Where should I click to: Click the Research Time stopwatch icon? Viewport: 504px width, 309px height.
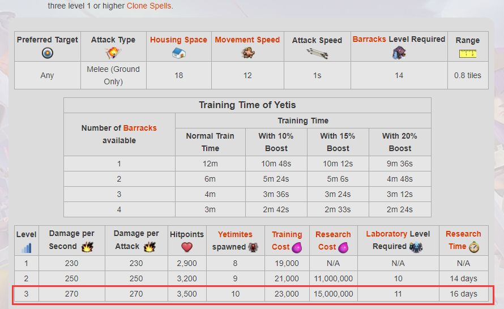coord(474,247)
